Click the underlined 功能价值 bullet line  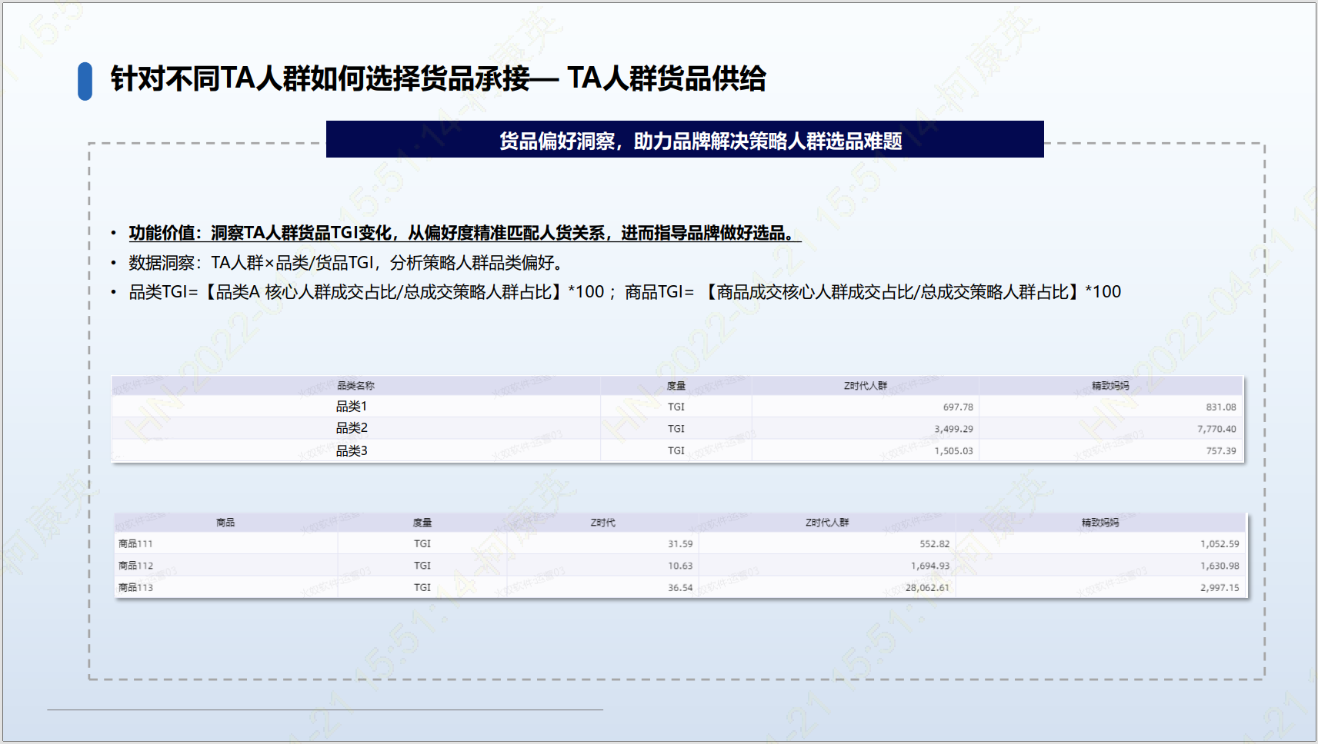[x=465, y=233]
